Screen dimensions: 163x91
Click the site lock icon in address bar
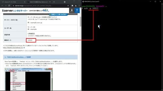[x=13, y=6]
